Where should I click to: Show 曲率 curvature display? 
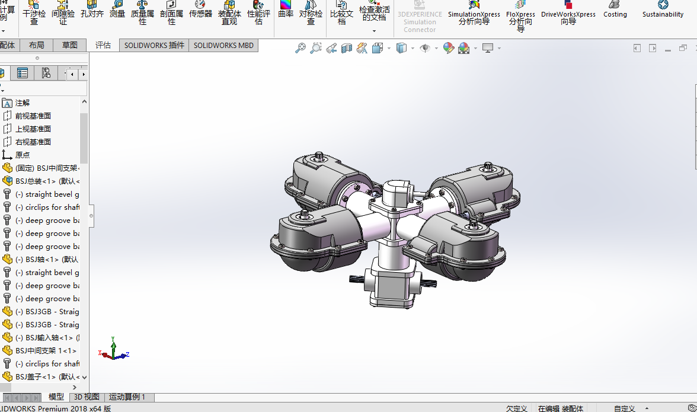click(286, 9)
